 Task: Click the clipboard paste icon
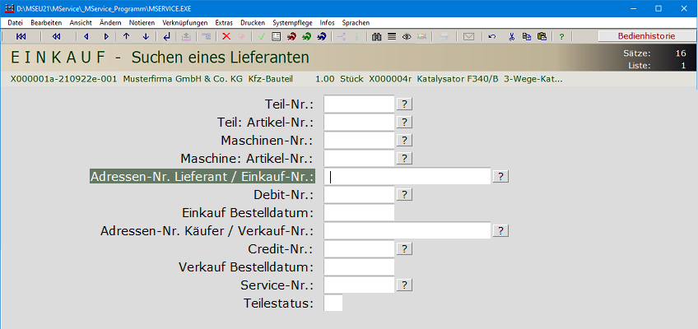pyautogui.click(x=542, y=36)
